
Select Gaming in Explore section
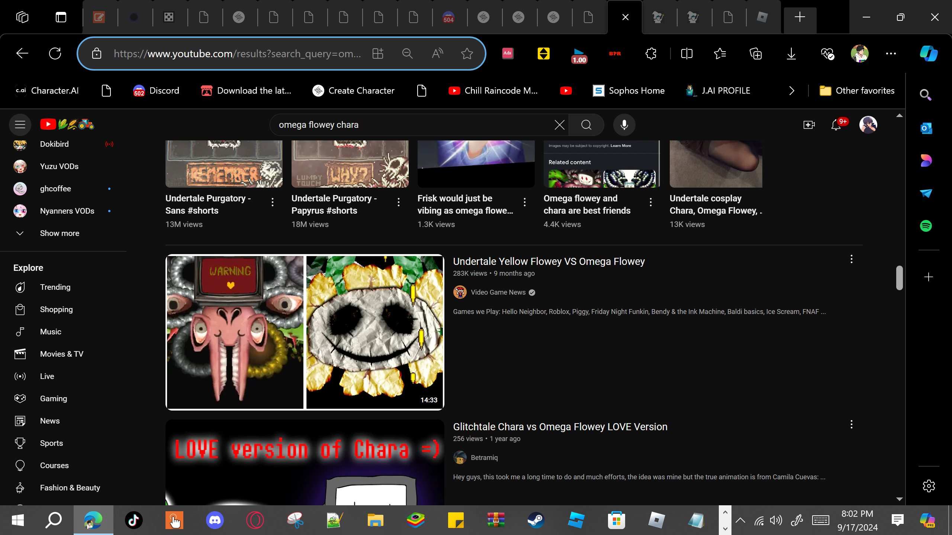[54, 399]
